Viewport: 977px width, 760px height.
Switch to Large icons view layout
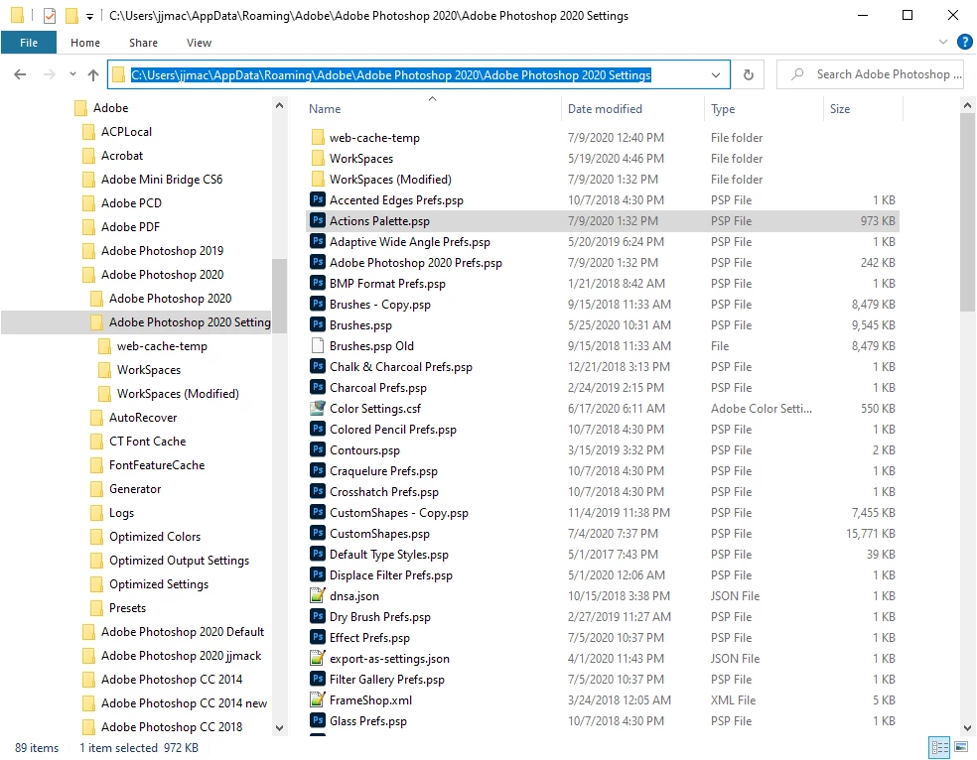point(961,747)
